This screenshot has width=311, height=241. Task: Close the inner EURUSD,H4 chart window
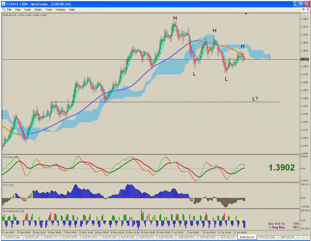tap(307, 9)
